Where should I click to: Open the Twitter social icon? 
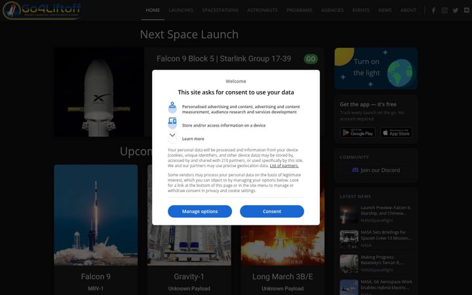pos(456,10)
